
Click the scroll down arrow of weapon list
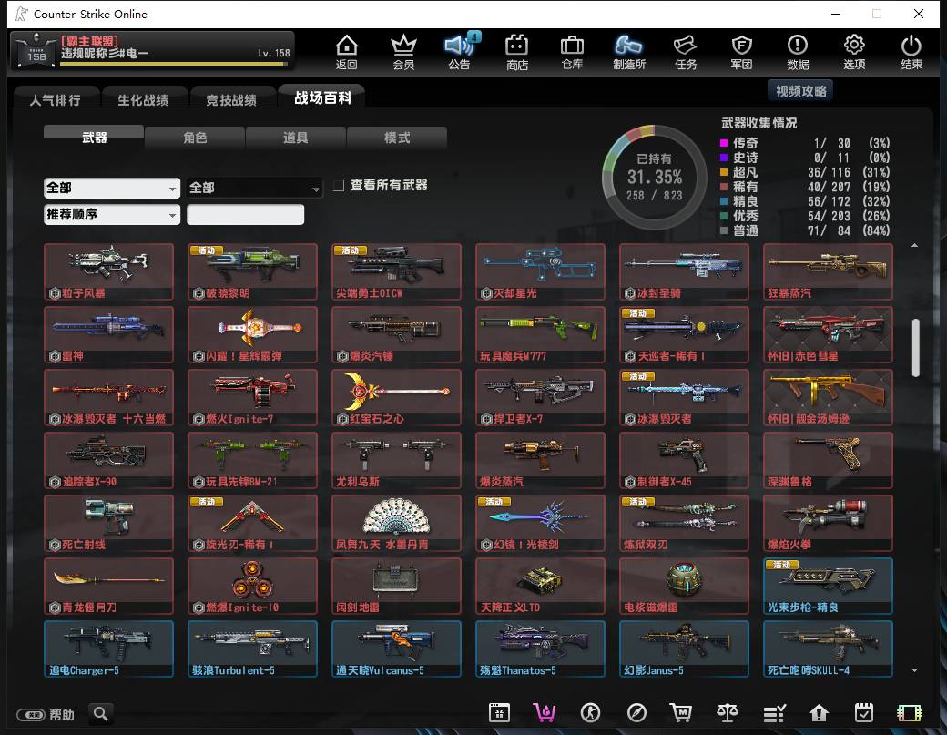click(x=915, y=669)
